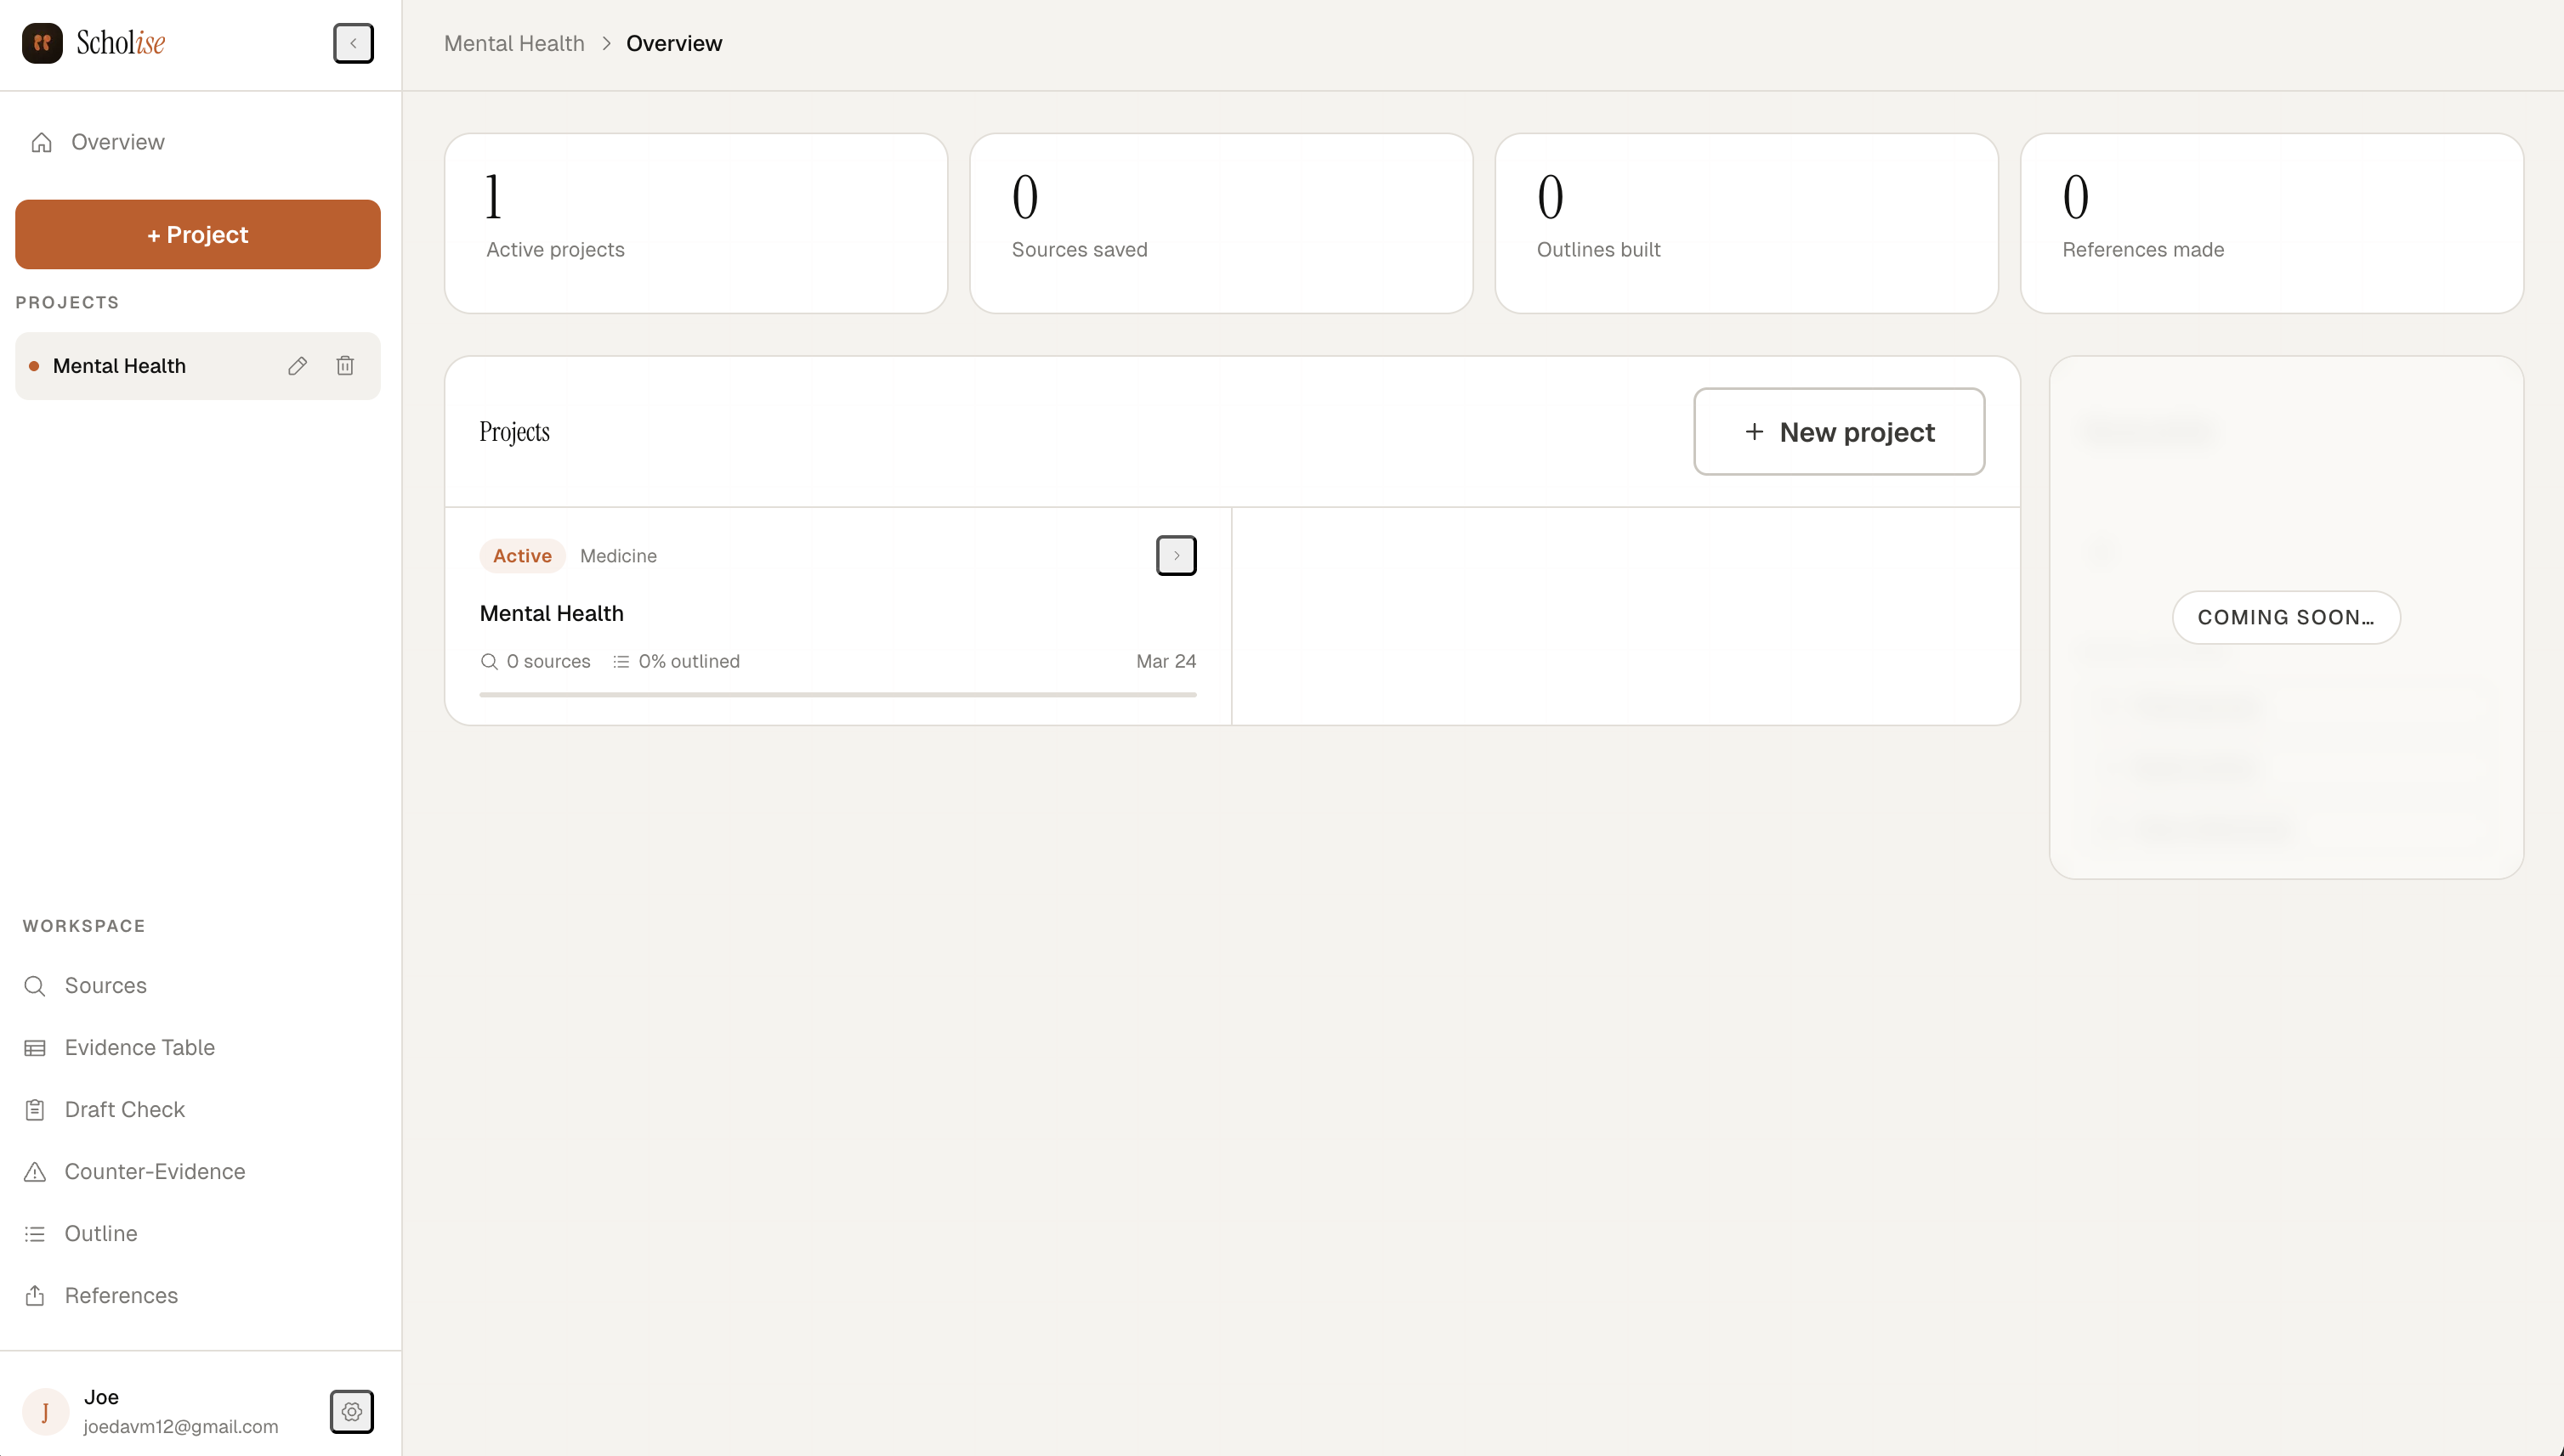This screenshot has height=1456, width=2564.
Task: Click Mental Health breadcrumb link
Action: click(513, 43)
